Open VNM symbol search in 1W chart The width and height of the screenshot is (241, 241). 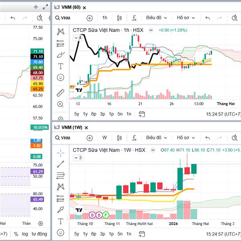click(63, 138)
